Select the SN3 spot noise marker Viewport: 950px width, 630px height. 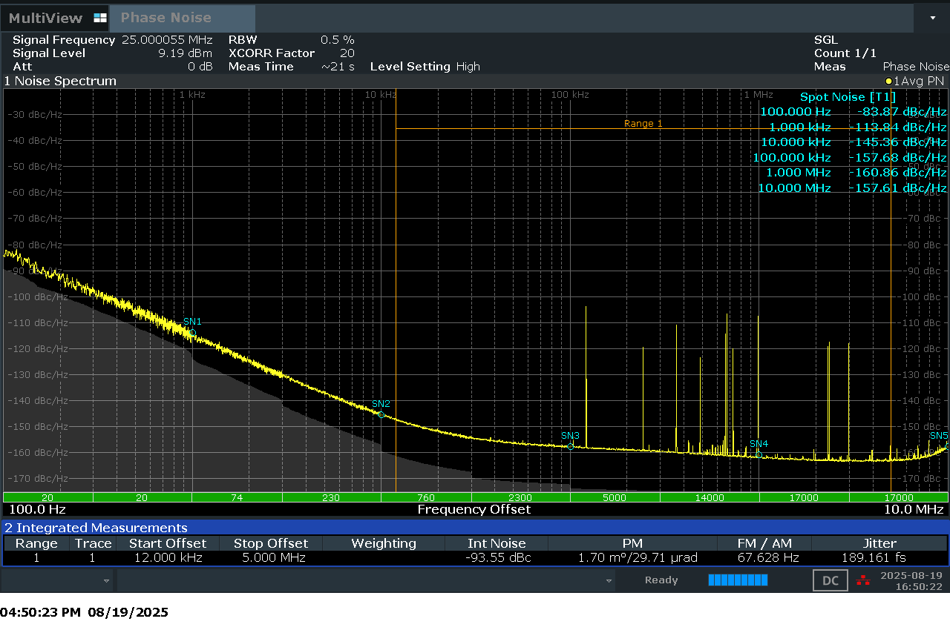pyautogui.click(x=570, y=446)
